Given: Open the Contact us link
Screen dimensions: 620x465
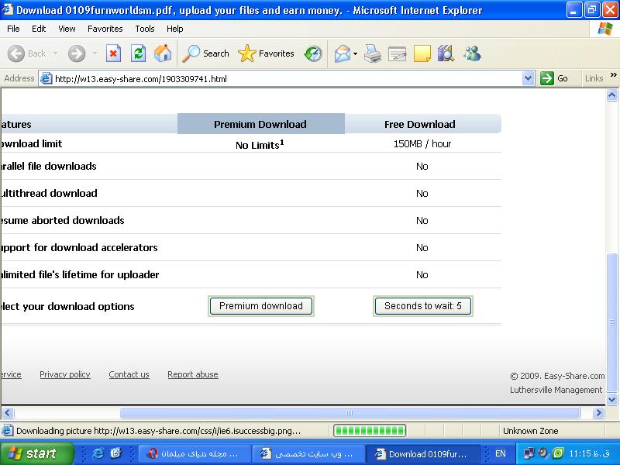Looking at the screenshot, I should (x=129, y=374).
